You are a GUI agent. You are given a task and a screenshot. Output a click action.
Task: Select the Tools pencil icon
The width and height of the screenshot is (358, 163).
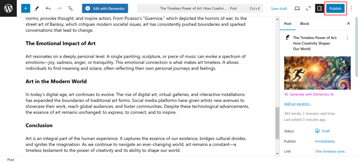coord(37,8)
